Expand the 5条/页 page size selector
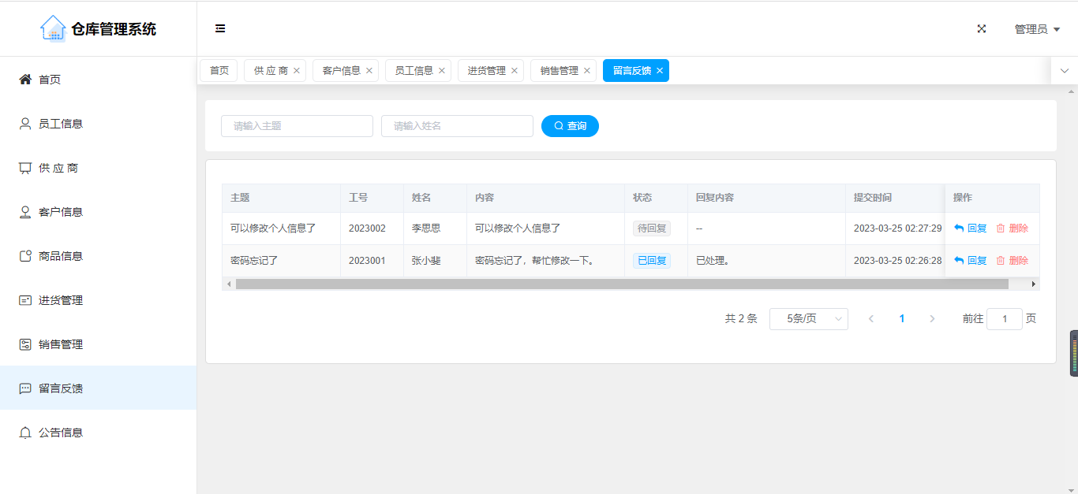Screen dimensions: 1078x494 808,319
